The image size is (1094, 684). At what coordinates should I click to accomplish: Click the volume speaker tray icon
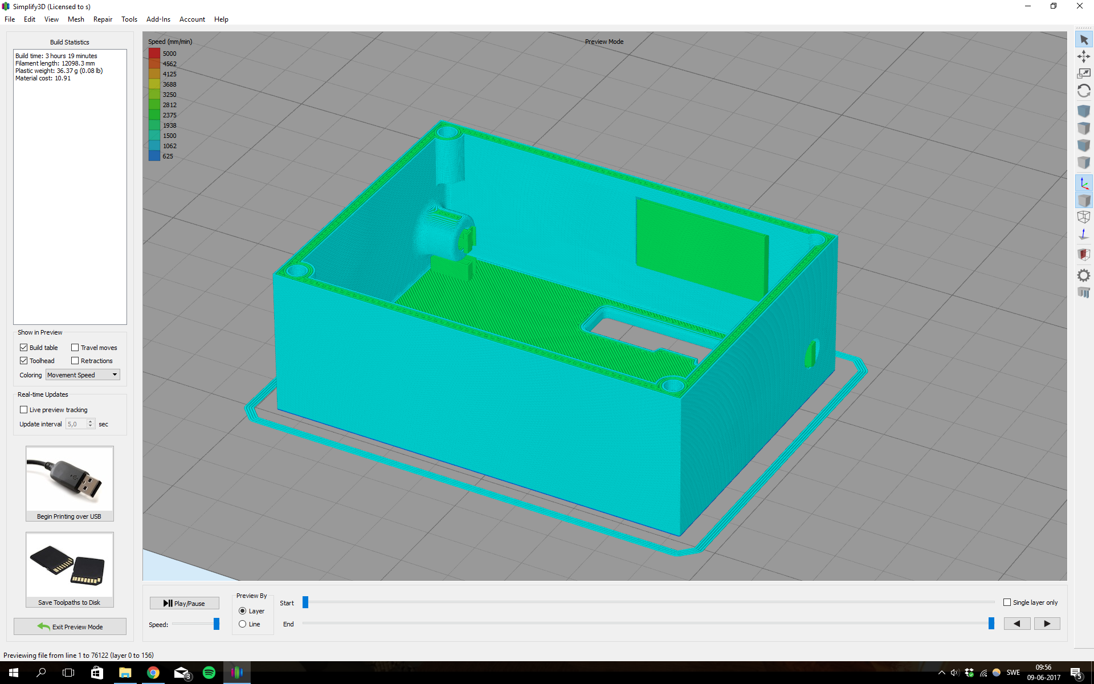pos(955,673)
